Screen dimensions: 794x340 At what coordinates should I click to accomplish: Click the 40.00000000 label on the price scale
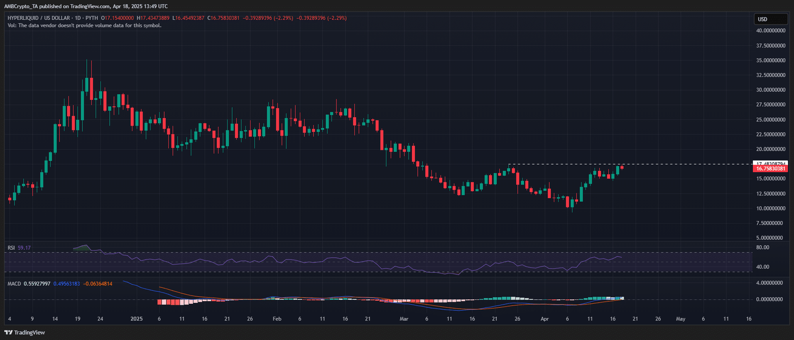pyautogui.click(x=771, y=31)
